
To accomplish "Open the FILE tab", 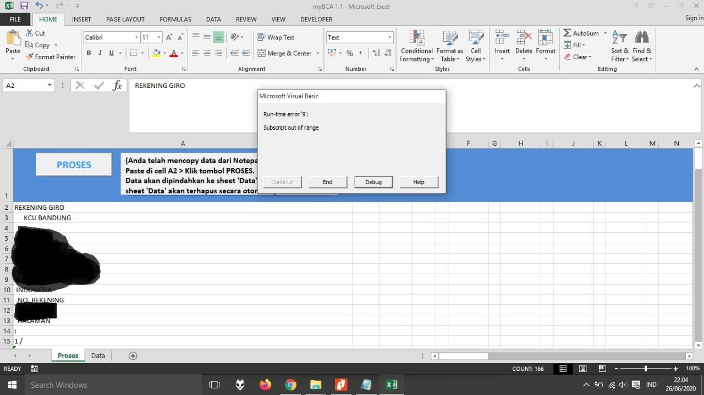I will pos(15,19).
